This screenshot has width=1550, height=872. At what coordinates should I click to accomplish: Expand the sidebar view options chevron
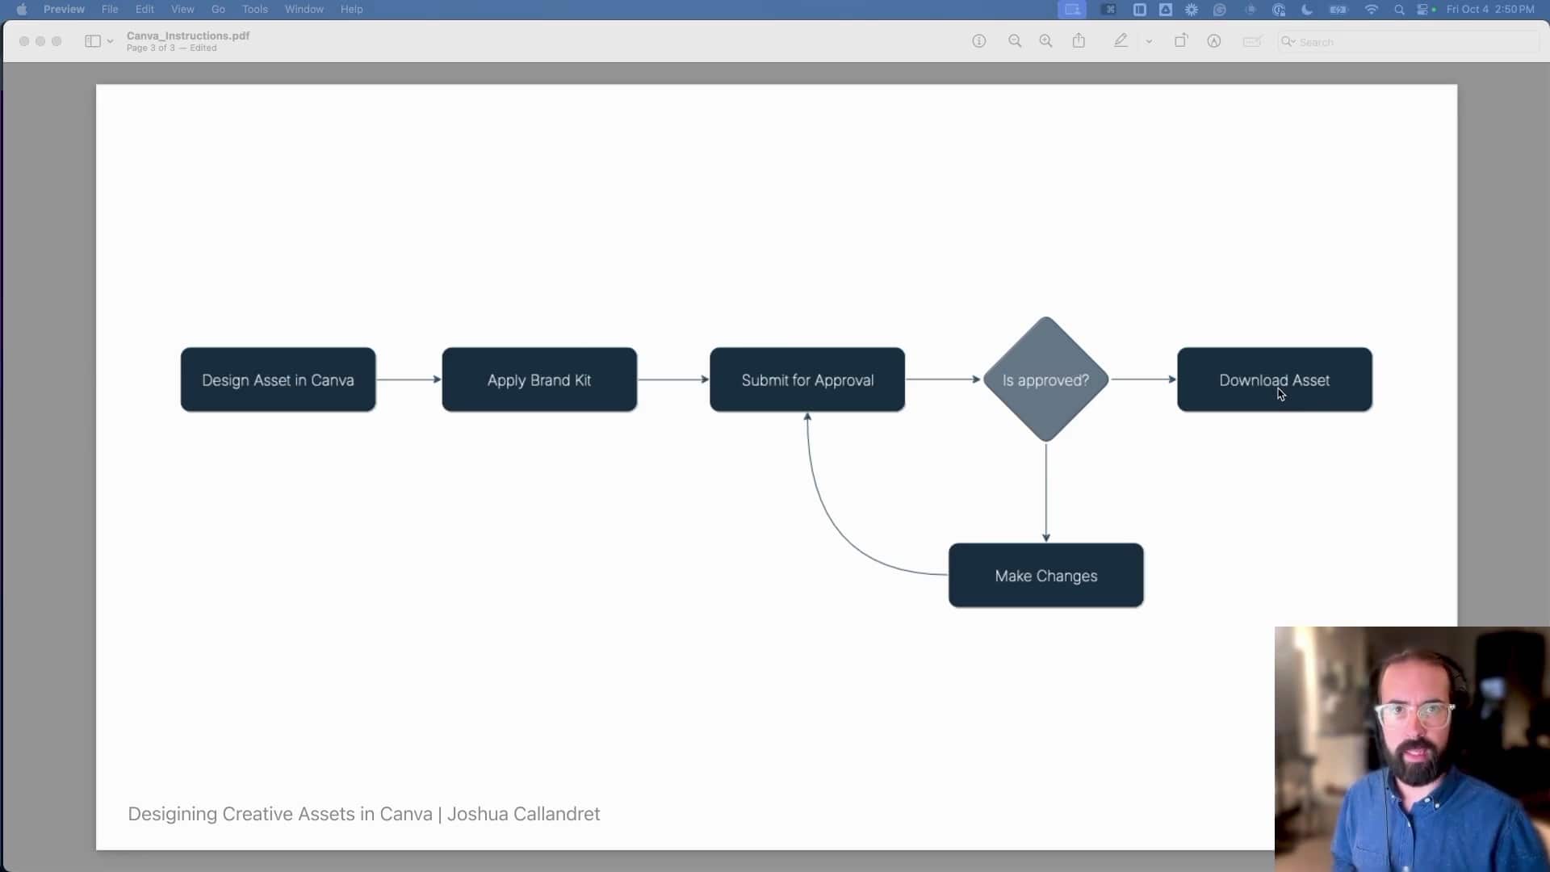pos(111,41)
